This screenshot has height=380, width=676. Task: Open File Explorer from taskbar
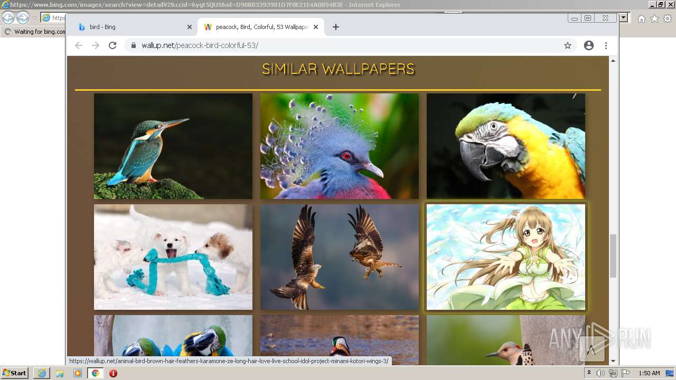click(60, 373)
